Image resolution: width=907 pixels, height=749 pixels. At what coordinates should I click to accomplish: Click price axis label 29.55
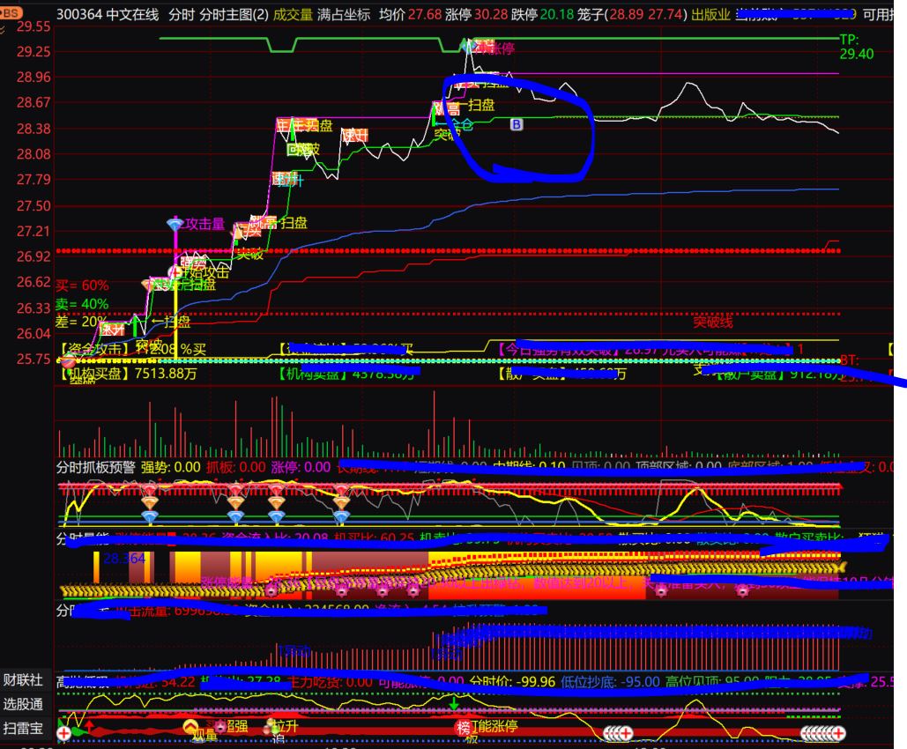pyautogui.click(x=33, y=26)
